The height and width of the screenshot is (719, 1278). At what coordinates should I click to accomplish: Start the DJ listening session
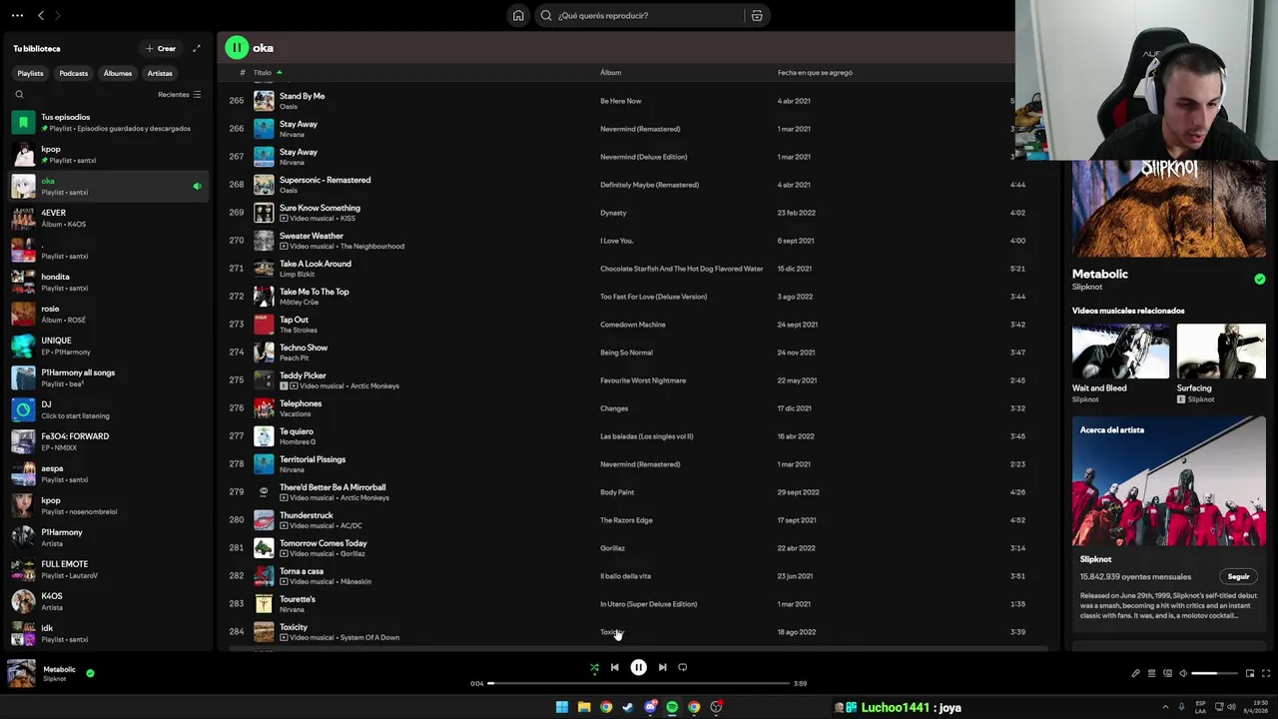click(109, 410)
